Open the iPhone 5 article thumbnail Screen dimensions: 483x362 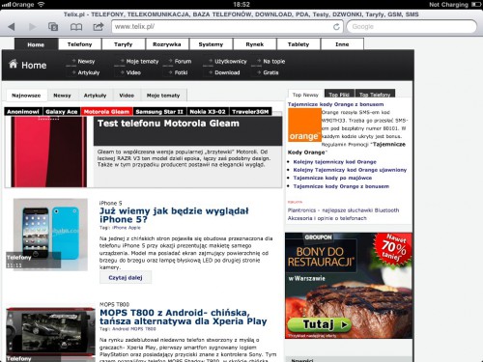coord(50,235)
